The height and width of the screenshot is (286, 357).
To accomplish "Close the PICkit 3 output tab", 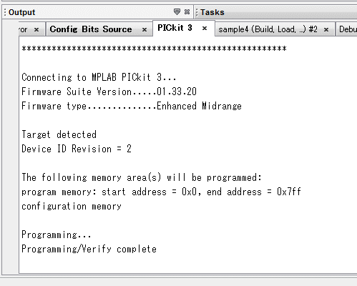I will [x=205, y=29].
